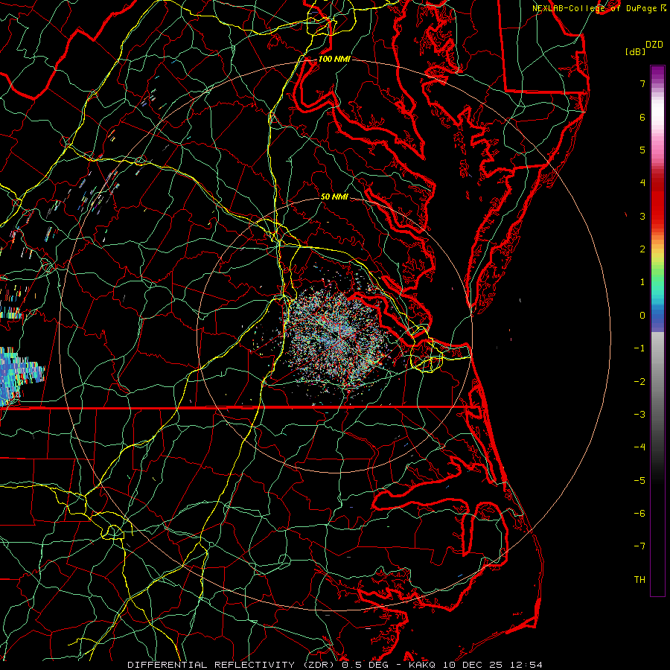Viewport: 670px width, 670px height.
Task: Click the -5 value on color scale
Action: (x=639, y=481)
